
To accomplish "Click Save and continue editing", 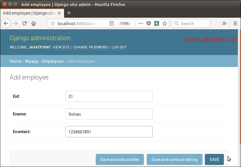I will pos(174,160).
